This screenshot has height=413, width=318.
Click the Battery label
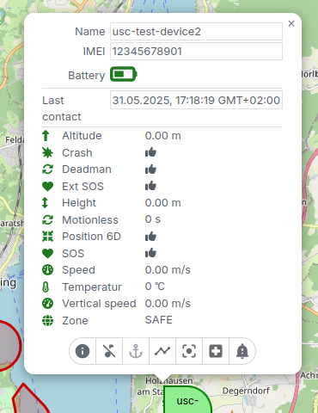[x=87, y=76]
